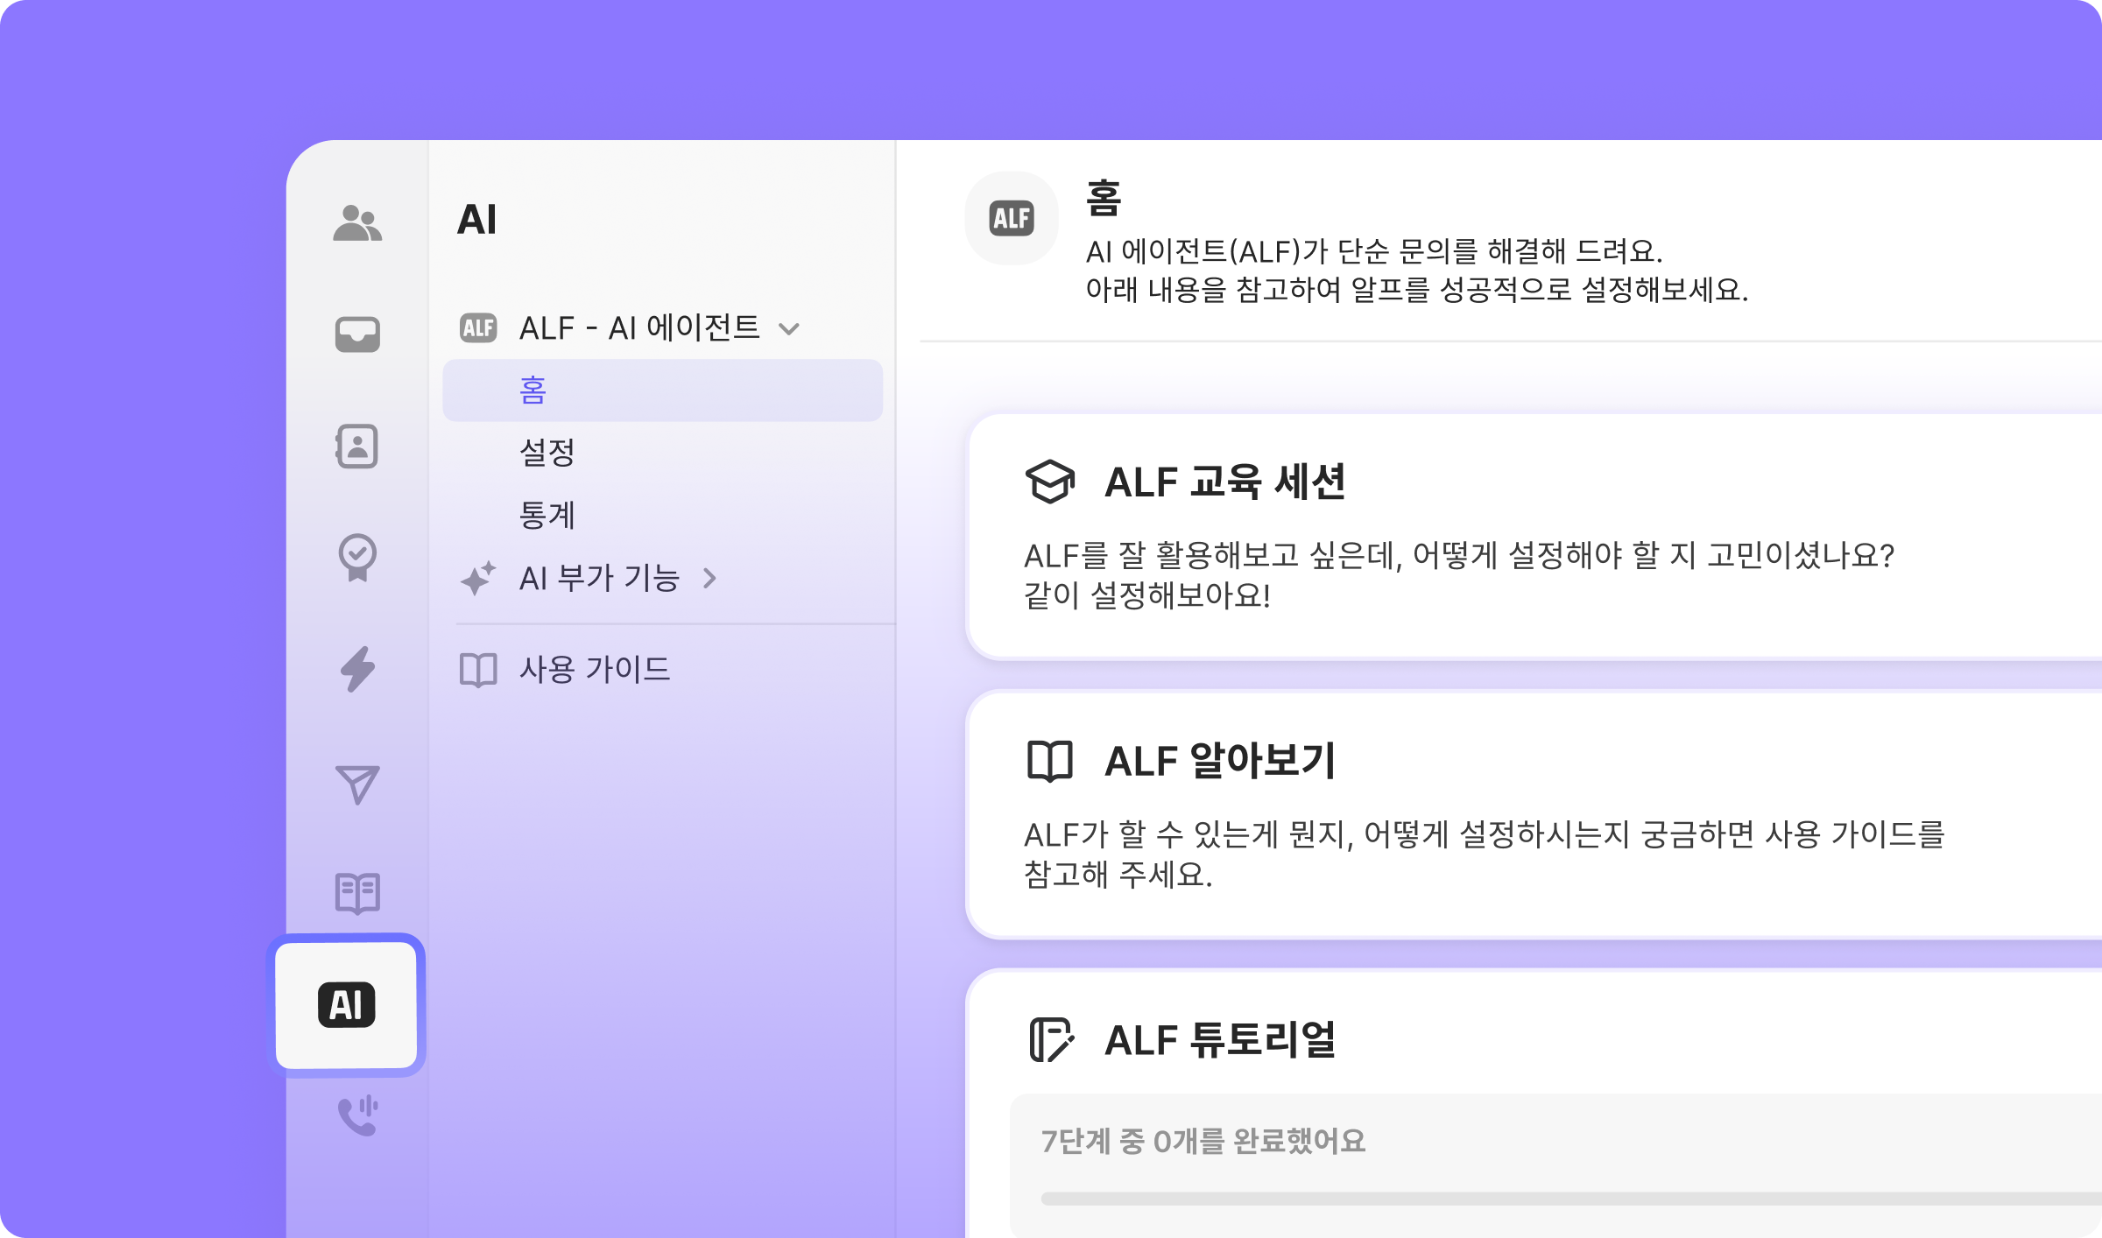The width and height of the screenshot is (2102, 1238).
Task: Open the inbox tray icon in sidebar
Action: click(x=357, y=334)
